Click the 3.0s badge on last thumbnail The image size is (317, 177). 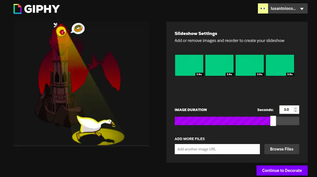[290, 74]
